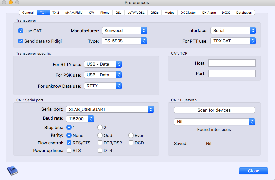This screenshot has height=180, width=275.
Task: Open the Databases tab
Action: (x=244, y=13)
